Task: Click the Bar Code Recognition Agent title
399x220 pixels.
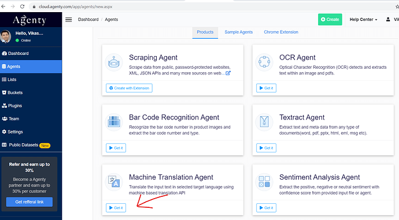Action: coord(174,117)
